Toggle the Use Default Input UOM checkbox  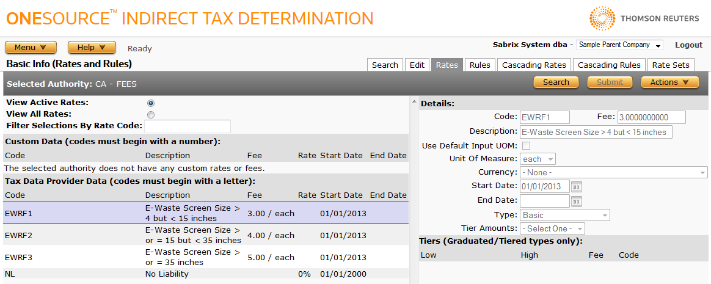tap(525, 145)
